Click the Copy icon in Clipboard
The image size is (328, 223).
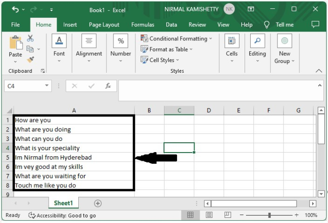30,49
